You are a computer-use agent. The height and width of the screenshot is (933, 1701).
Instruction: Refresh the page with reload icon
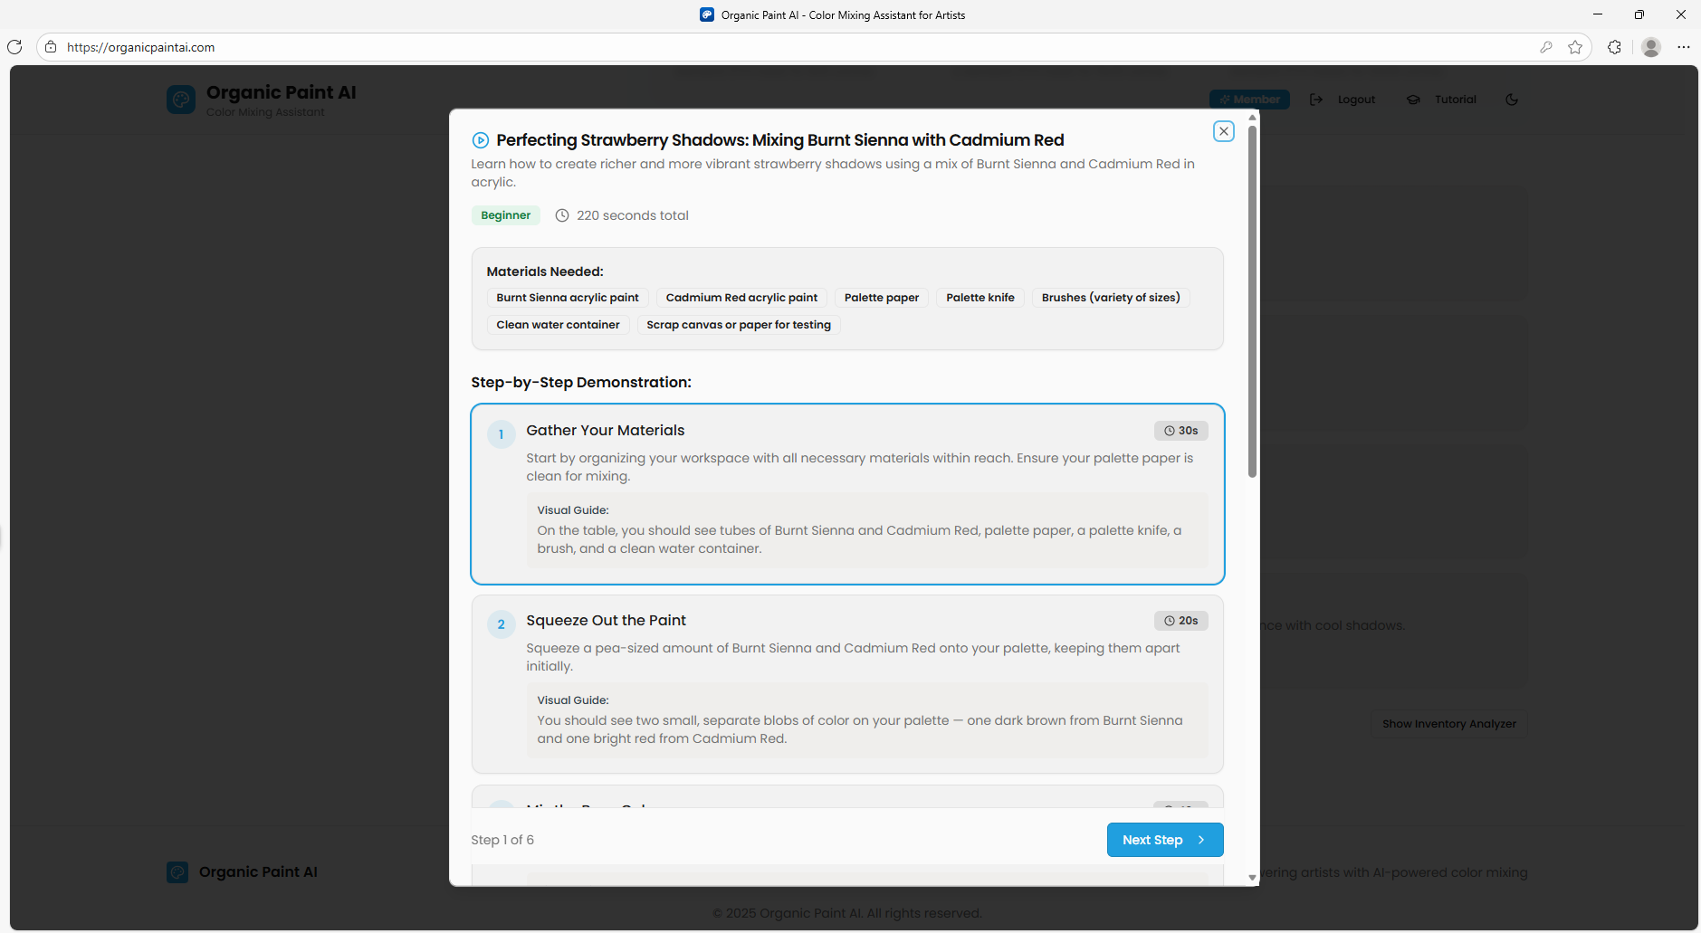14,47
